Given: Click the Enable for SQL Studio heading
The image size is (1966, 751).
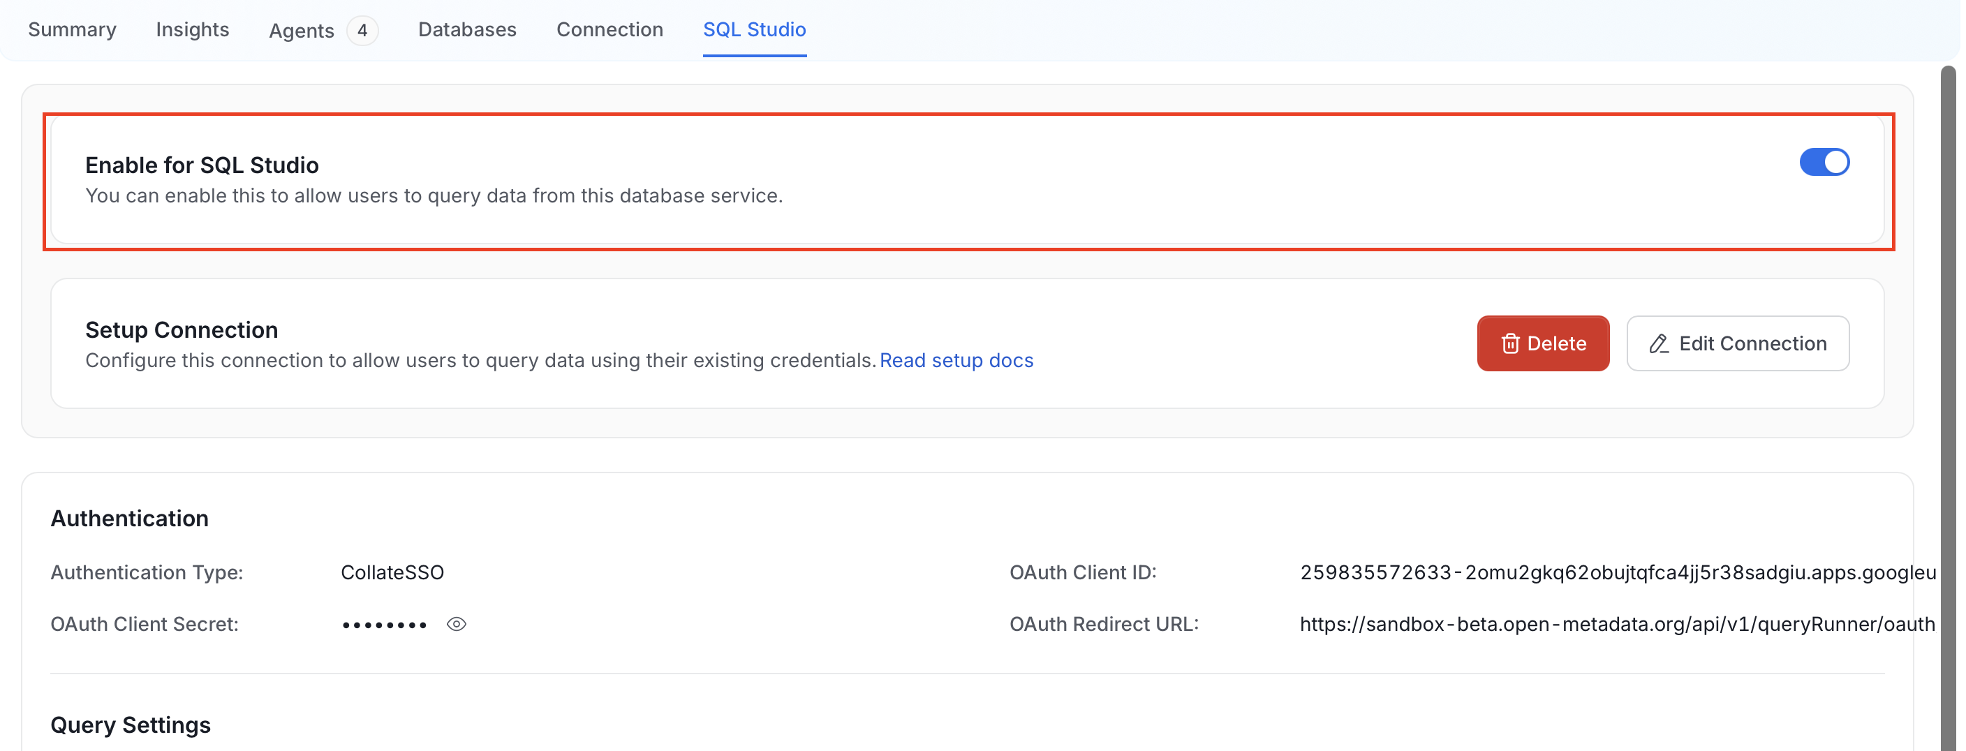Looking at the screenshot, I should point(202,165).
